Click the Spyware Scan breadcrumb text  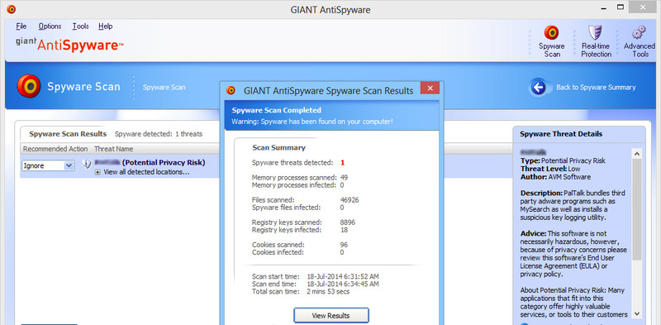click(164, 88)
